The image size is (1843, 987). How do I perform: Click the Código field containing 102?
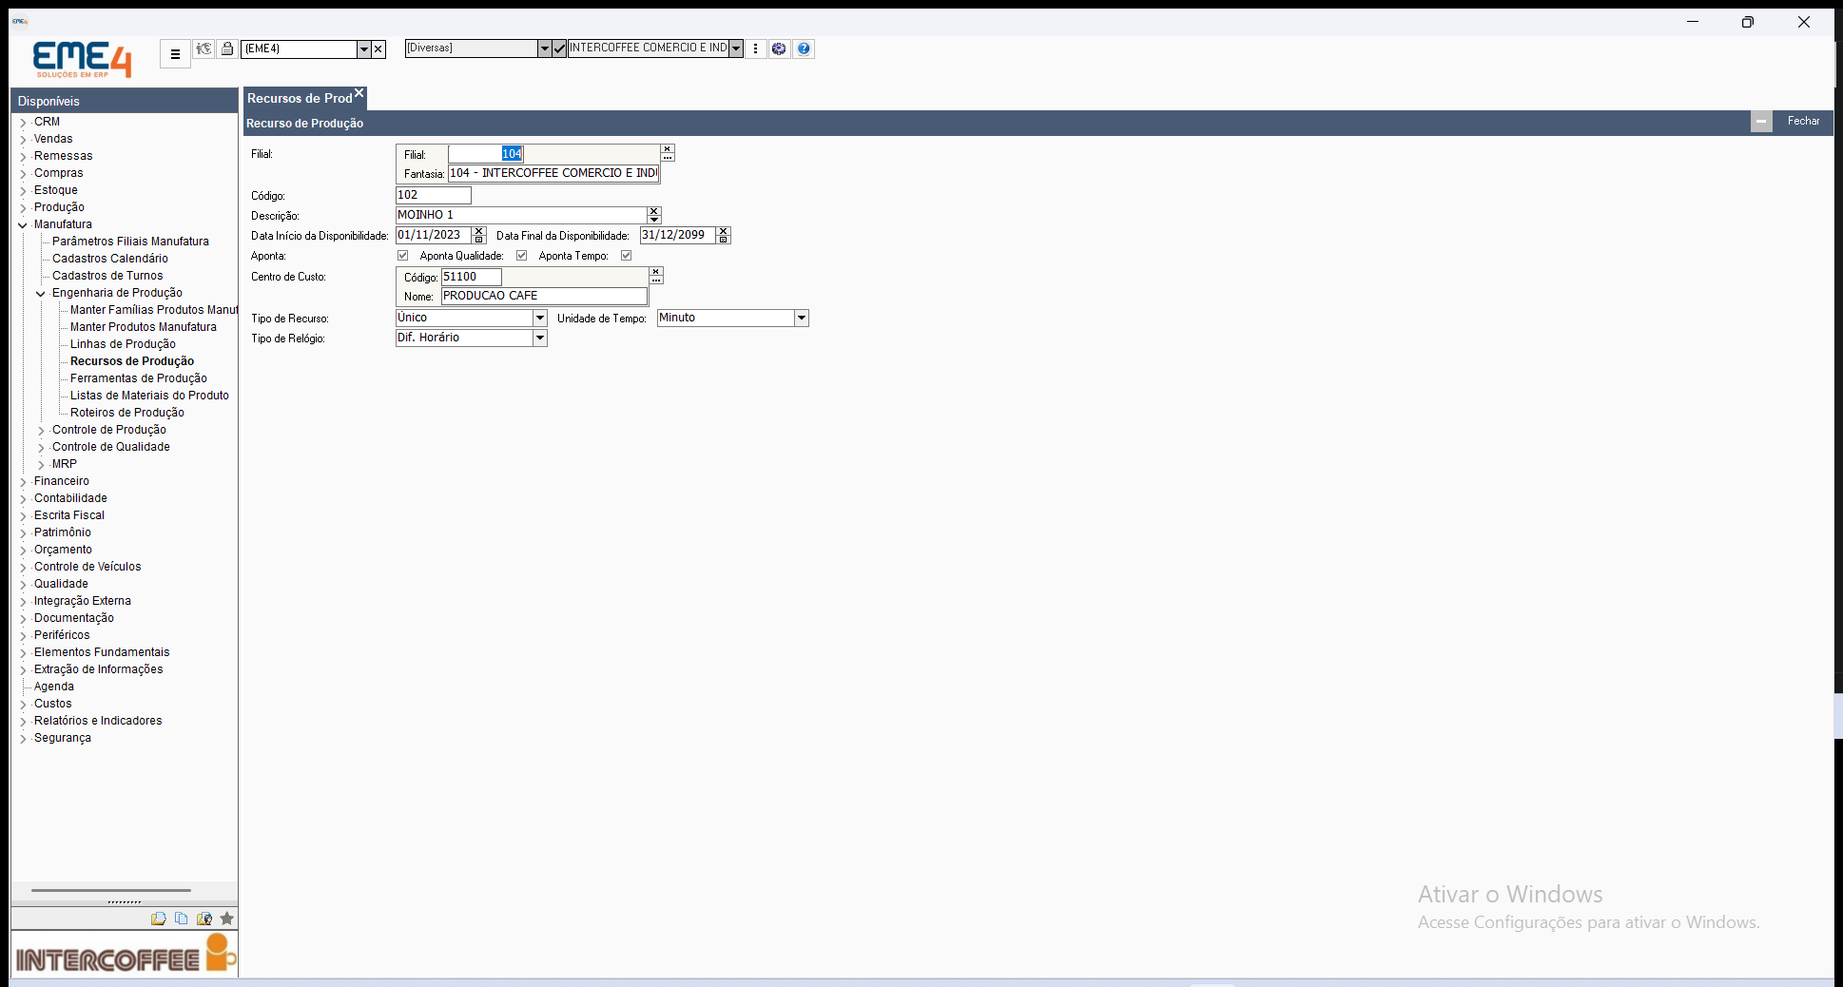[x=433, y=195]
